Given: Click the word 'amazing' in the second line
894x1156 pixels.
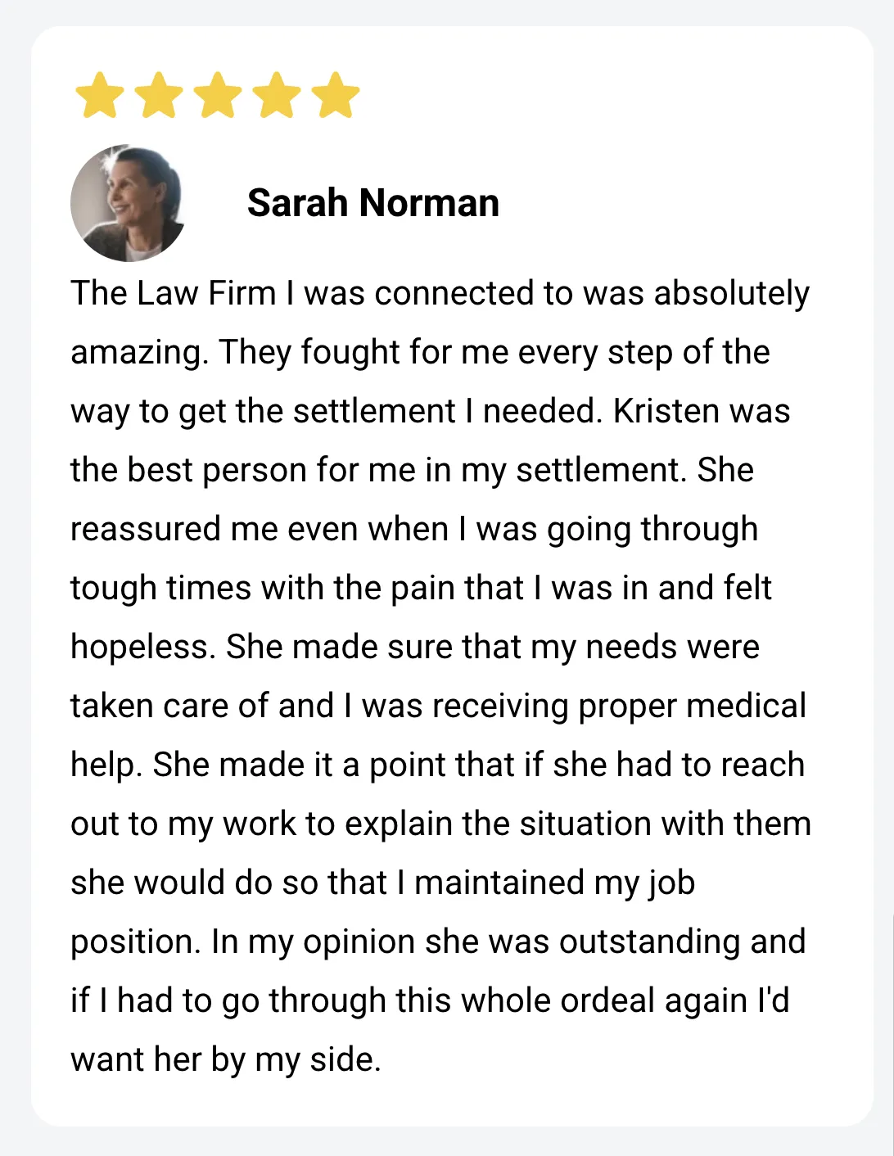Looking at the screenshot, I should click(x=139, y=352).
